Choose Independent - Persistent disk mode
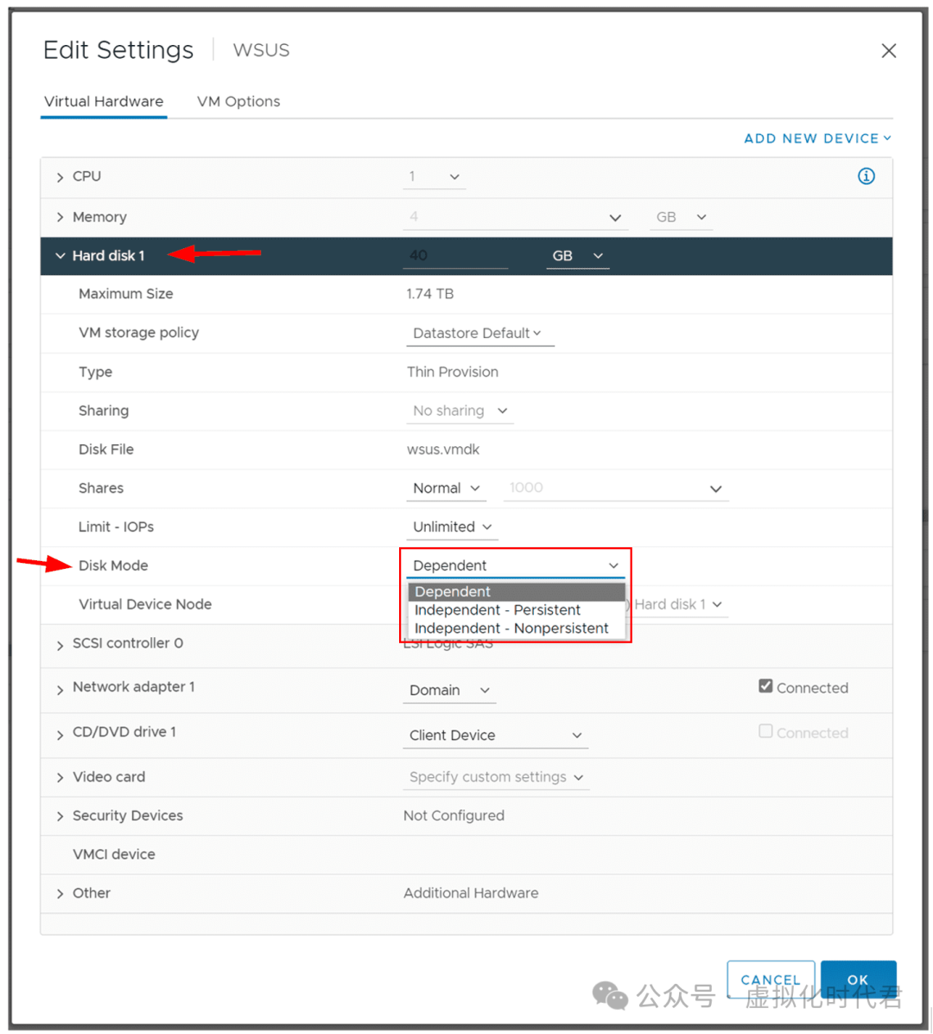The image size is (933, 1034). coord(517,610)
